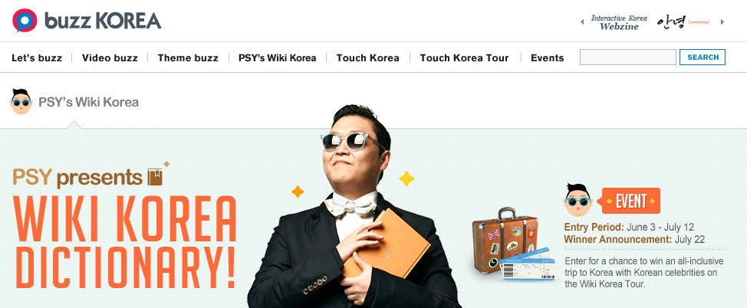747x308 pixels.
Task: Click the orange EVENT badge
Action: [630, 201]
